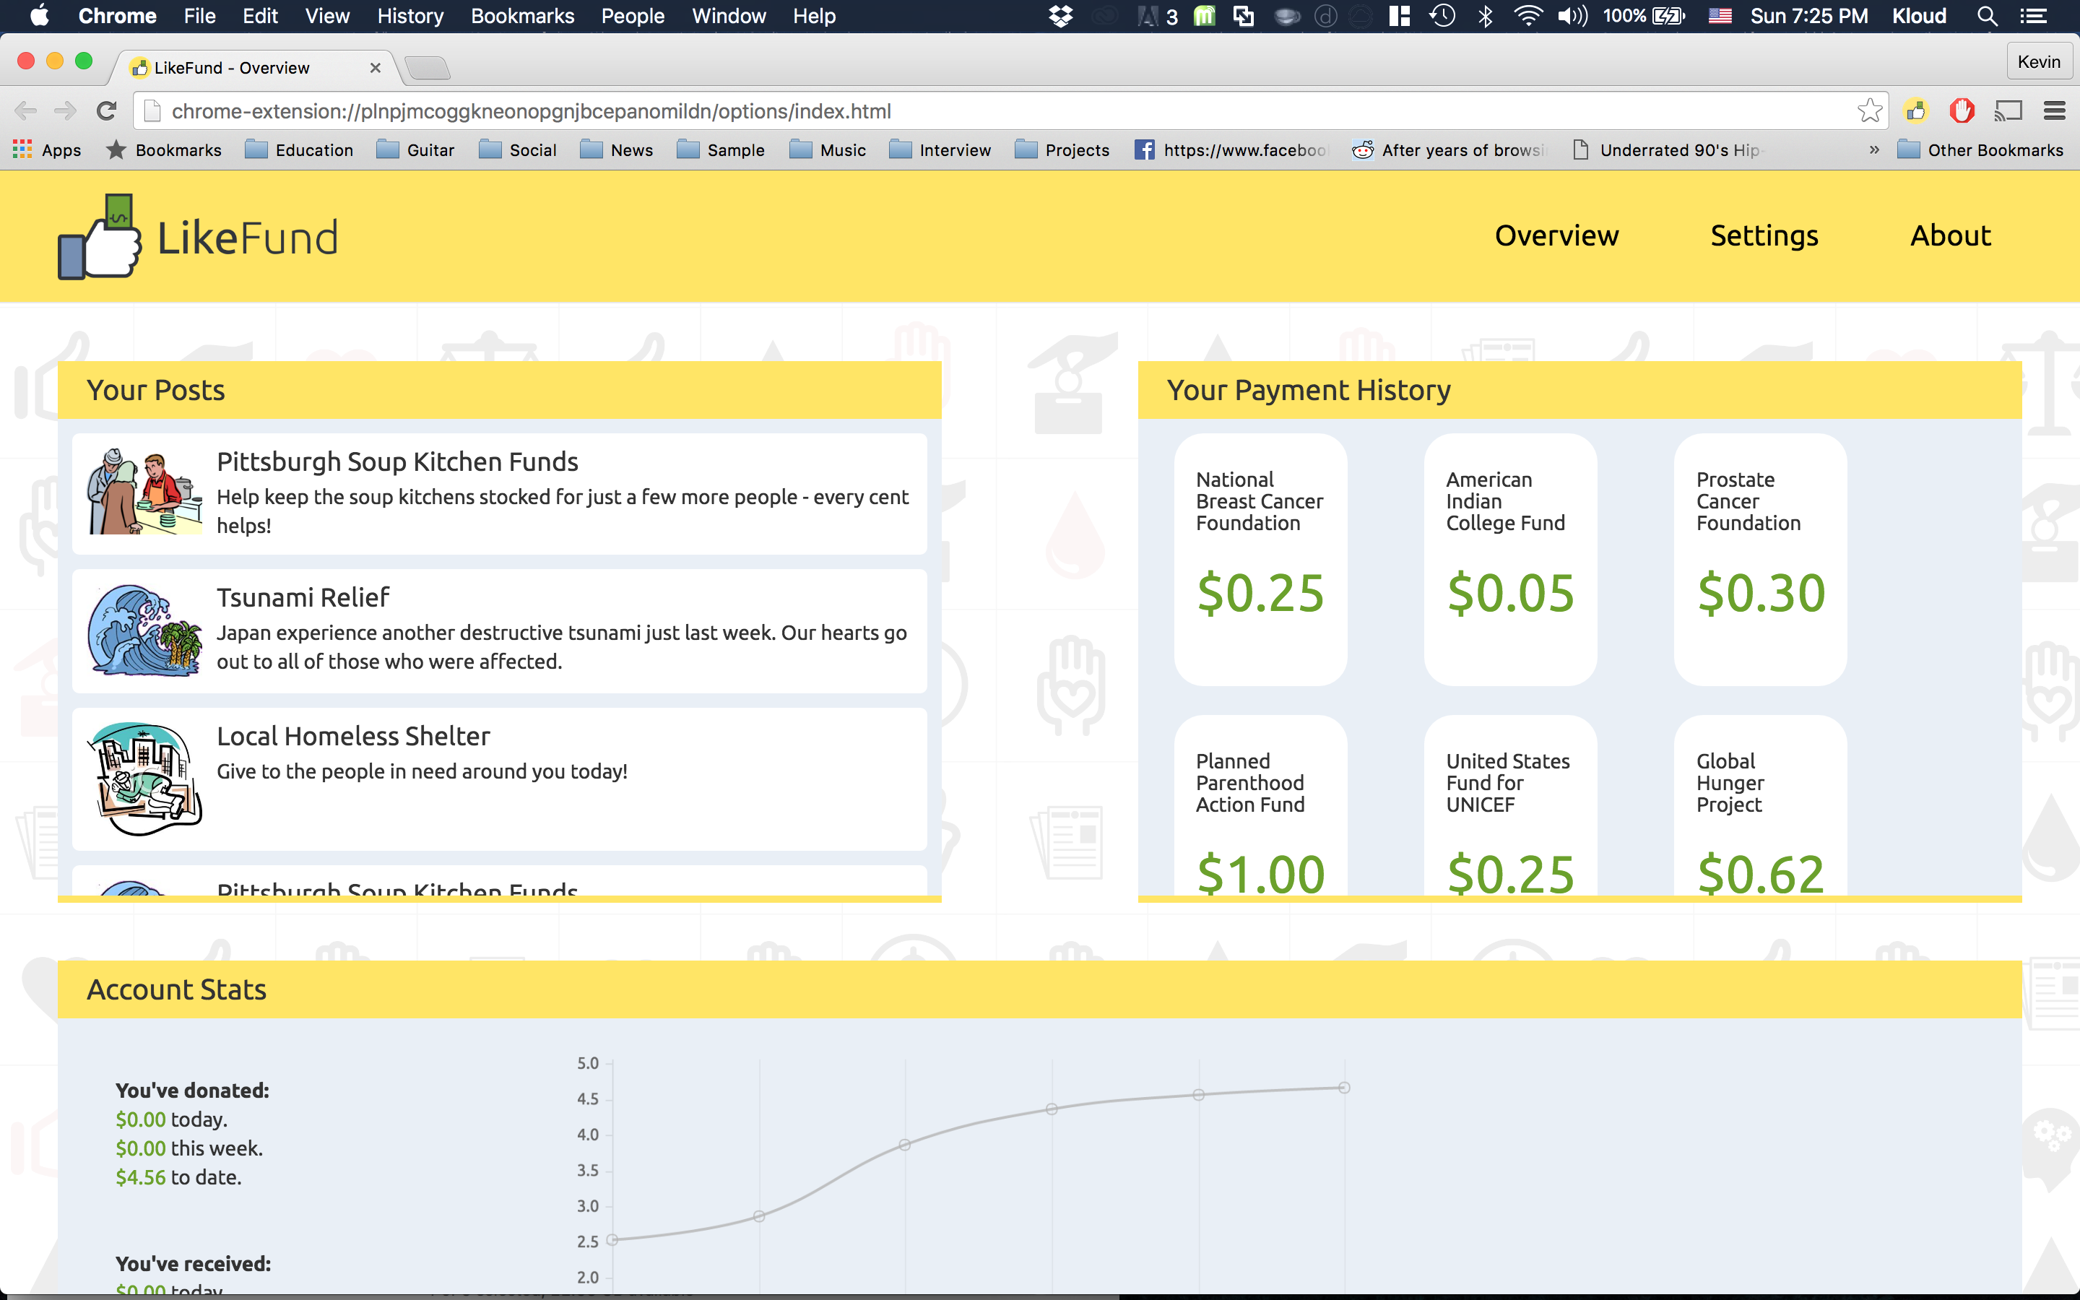Open the People menu
Viewport: 2080px width, 1300px height.
(633, 15)
